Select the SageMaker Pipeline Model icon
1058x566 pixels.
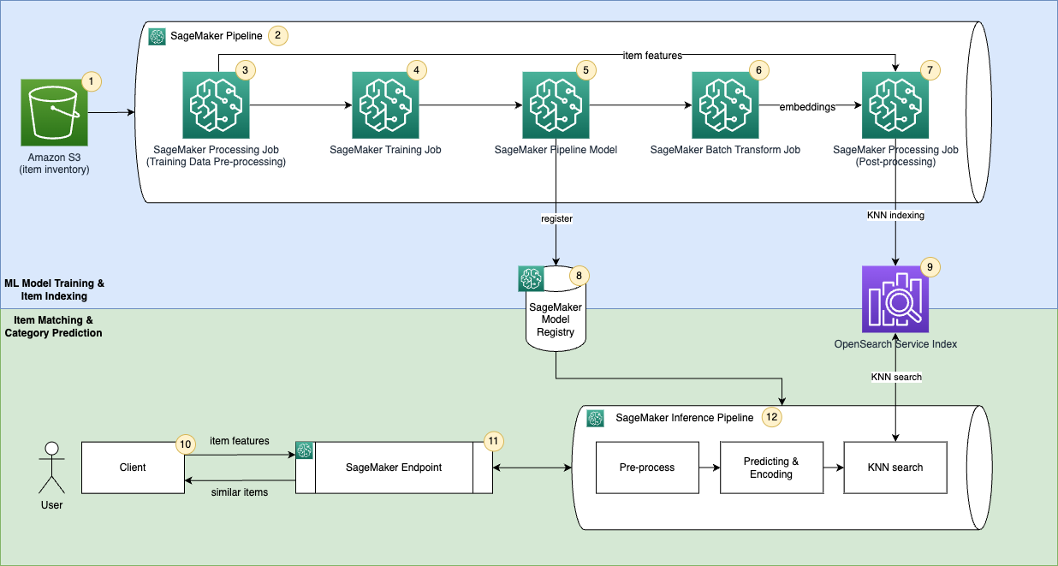(x=556, y=105)
